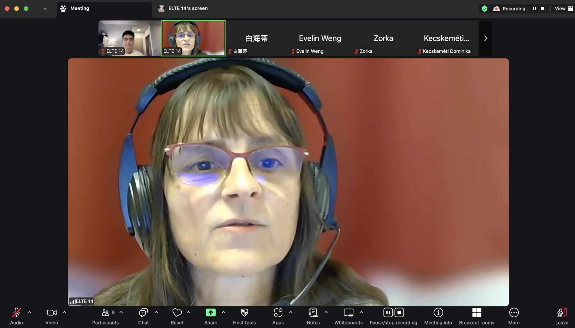
Task: Open the Apps icon
Action: tap(278, 313)
